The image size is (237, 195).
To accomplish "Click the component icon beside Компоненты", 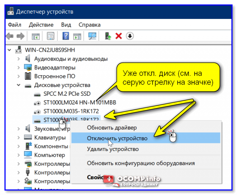I will (x=28, y=146).
